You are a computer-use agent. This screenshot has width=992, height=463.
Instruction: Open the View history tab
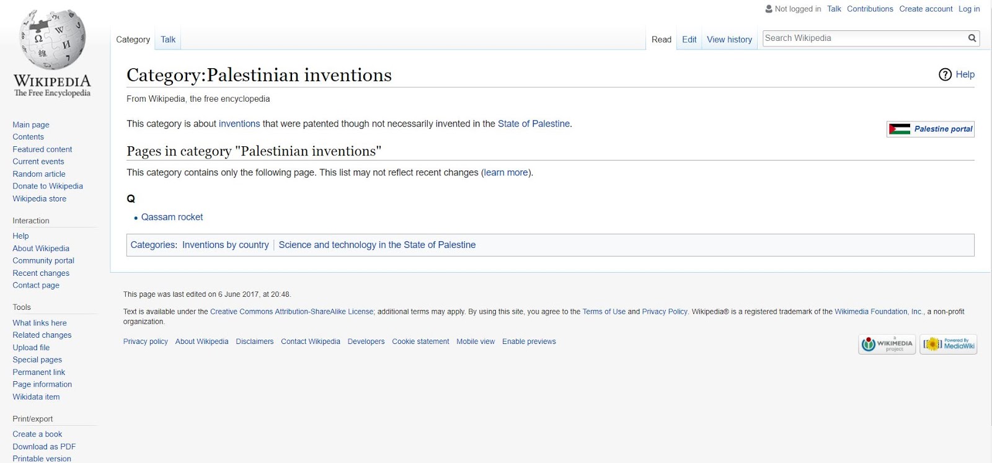(x=729, y=40)
